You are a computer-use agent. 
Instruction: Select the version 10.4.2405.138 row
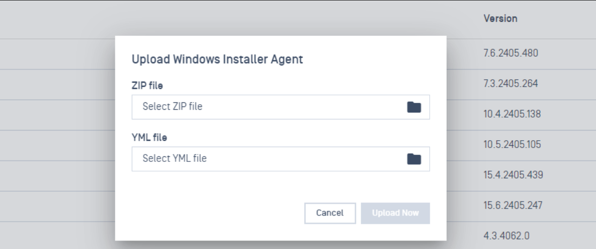click(x=512, y=115)
